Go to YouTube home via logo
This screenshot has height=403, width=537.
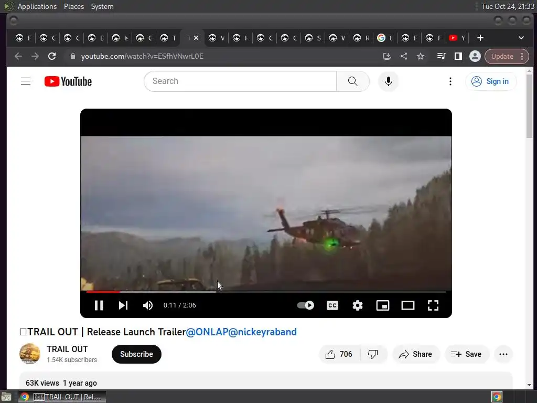68,81
